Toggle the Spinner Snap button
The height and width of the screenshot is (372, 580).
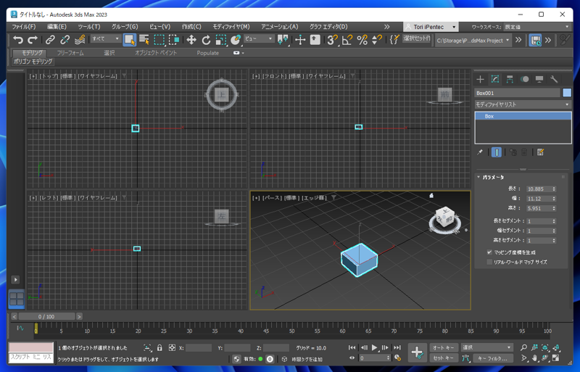(377, 40)
